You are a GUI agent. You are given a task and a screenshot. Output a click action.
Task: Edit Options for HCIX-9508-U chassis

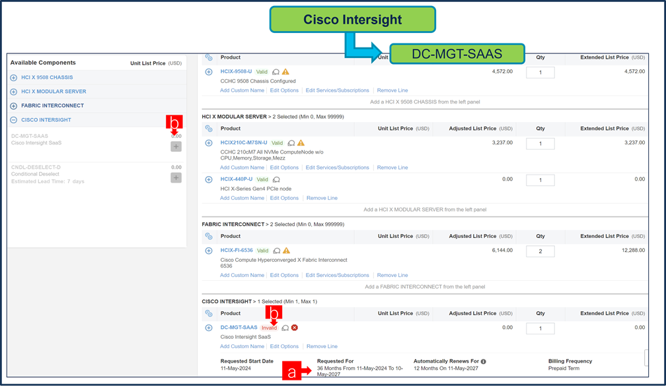(x=284, y=90)
